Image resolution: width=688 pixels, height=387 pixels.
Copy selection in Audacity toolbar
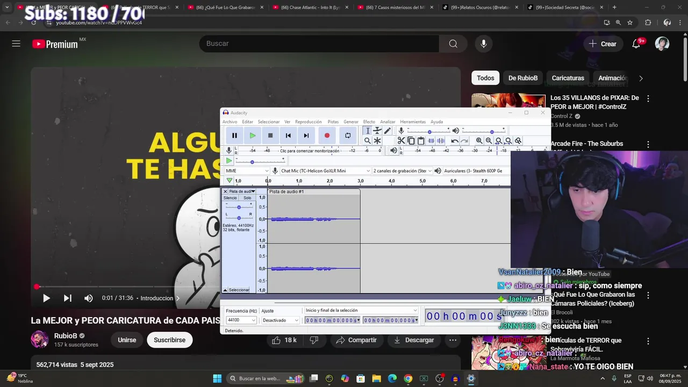click(x=411, y=141)
